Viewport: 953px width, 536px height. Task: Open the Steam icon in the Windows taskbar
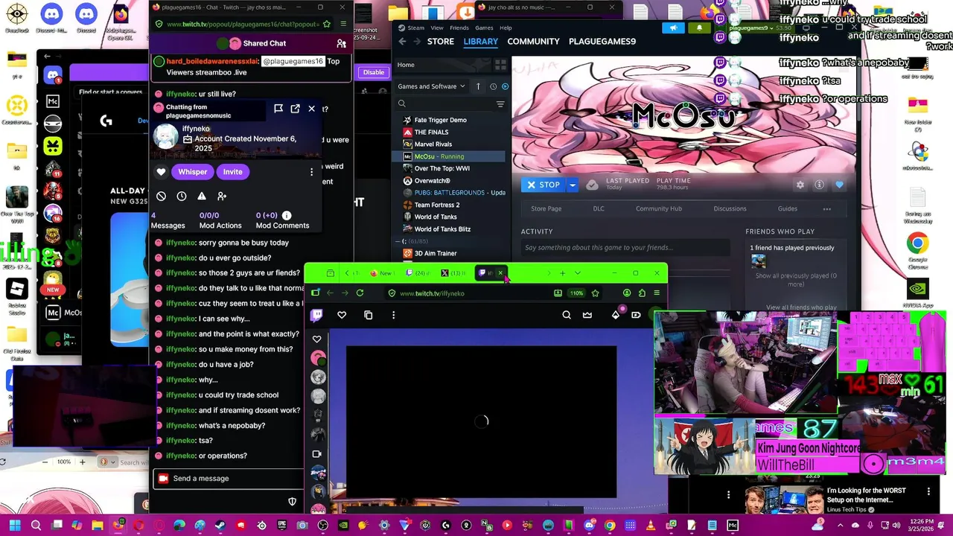click(220, 526)
